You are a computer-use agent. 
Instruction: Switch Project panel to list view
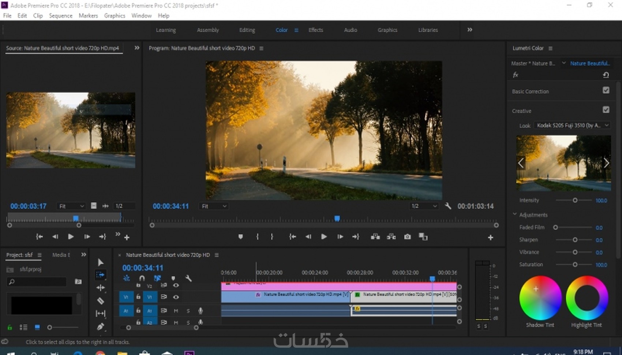coord(23,327)
